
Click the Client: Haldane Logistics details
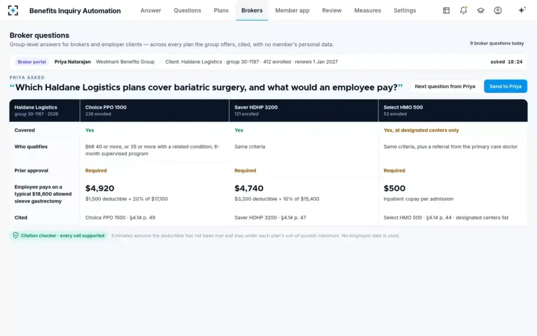(x=251, y=62)
